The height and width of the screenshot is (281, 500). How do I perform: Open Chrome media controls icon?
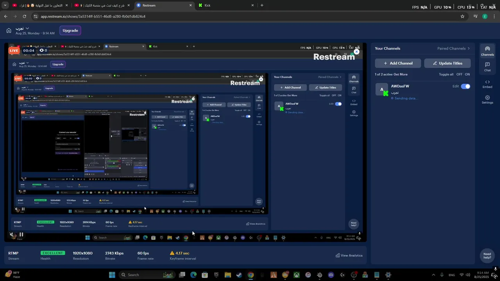point(475,16)
